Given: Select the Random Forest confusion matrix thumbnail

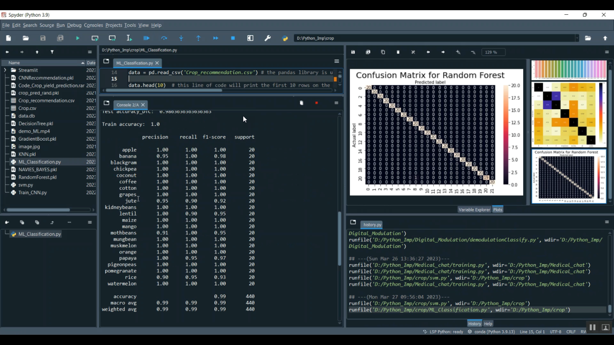Looking at the screenshot, I should [x=569, y=176].
